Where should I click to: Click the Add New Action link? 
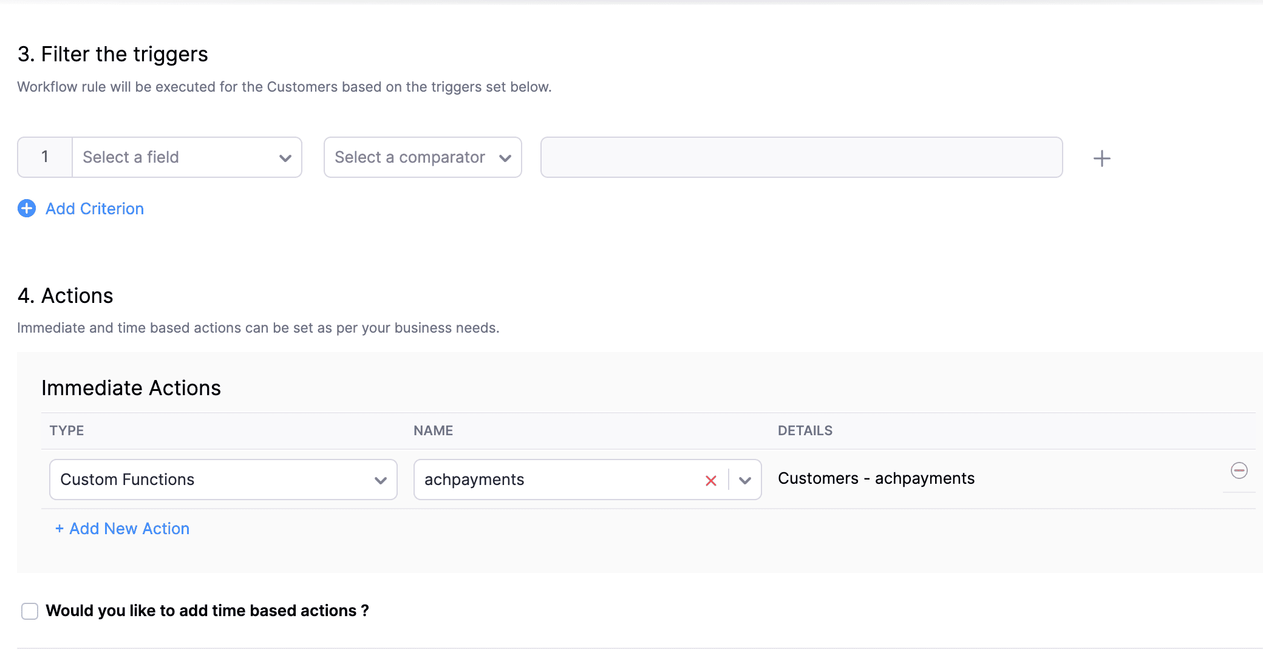tap(123, 529)
